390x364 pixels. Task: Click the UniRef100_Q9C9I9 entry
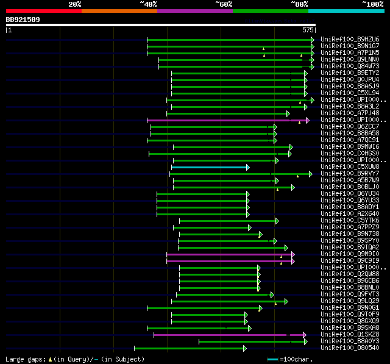[350, 261]
